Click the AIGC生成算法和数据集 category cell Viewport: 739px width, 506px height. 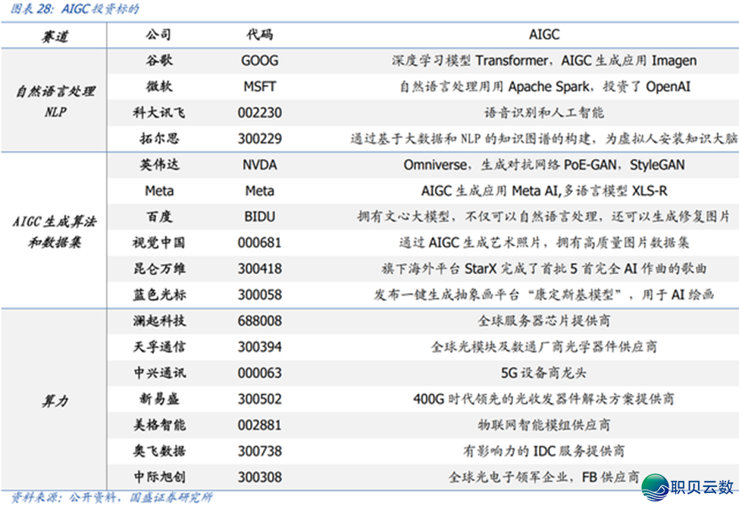coord(55,230)
